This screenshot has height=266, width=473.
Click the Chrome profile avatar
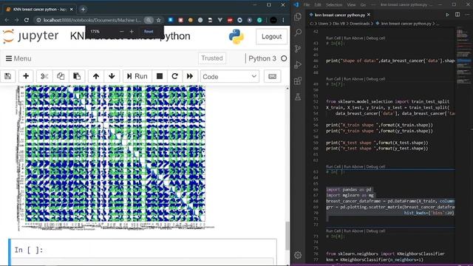[x=273, y=20]
